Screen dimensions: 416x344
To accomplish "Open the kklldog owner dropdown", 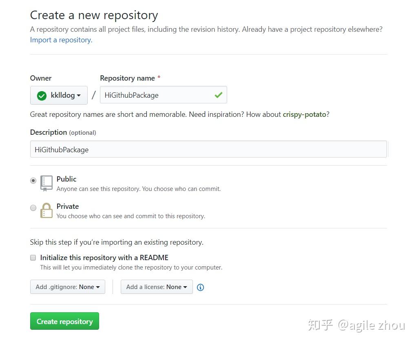I will point(59,95).
